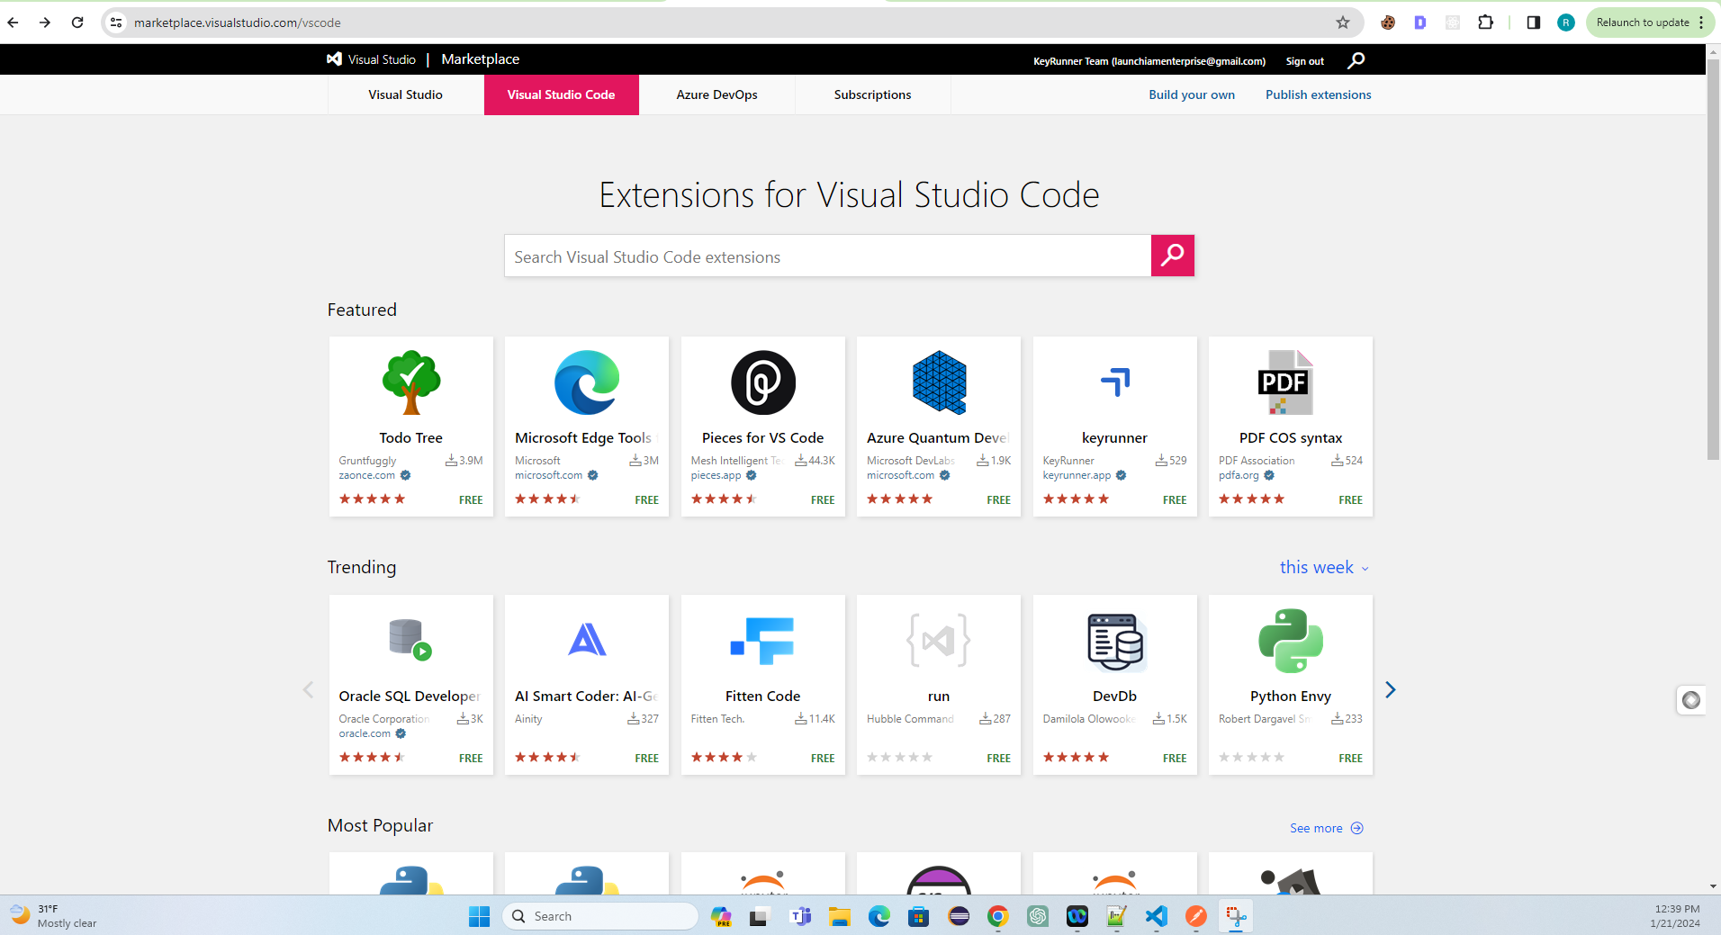
Task: Open the cookie extension icon in toolbar
Action: coord(1388,22)
